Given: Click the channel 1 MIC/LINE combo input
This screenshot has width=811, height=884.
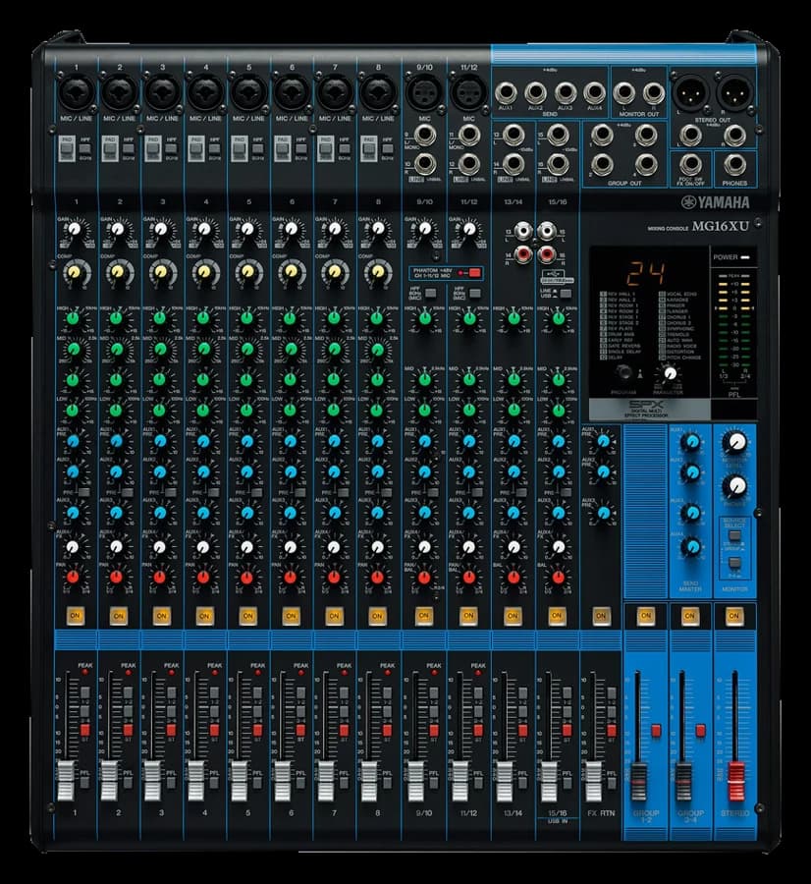Looking at the screenshot, I should coord(76,92).
